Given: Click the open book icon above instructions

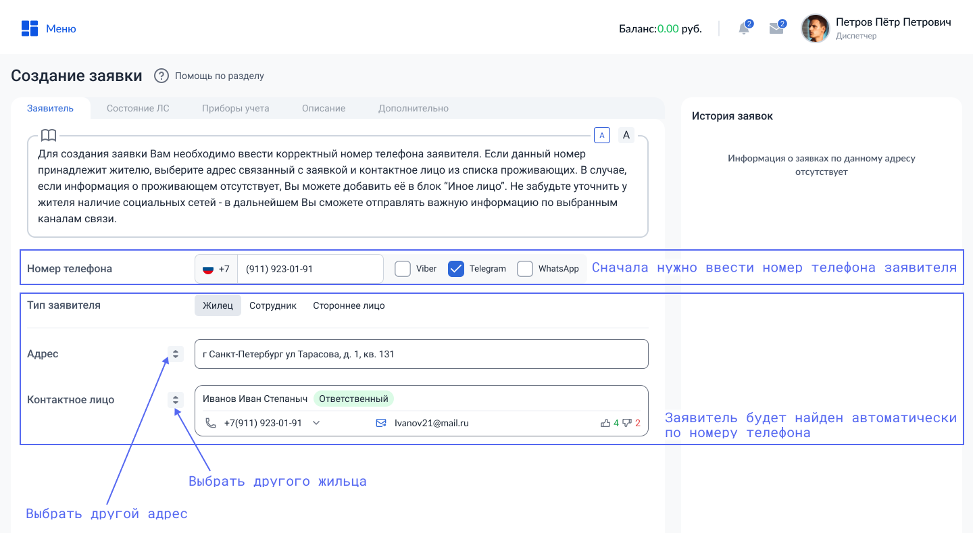Looking at the screenshot, I should (49, 135).
